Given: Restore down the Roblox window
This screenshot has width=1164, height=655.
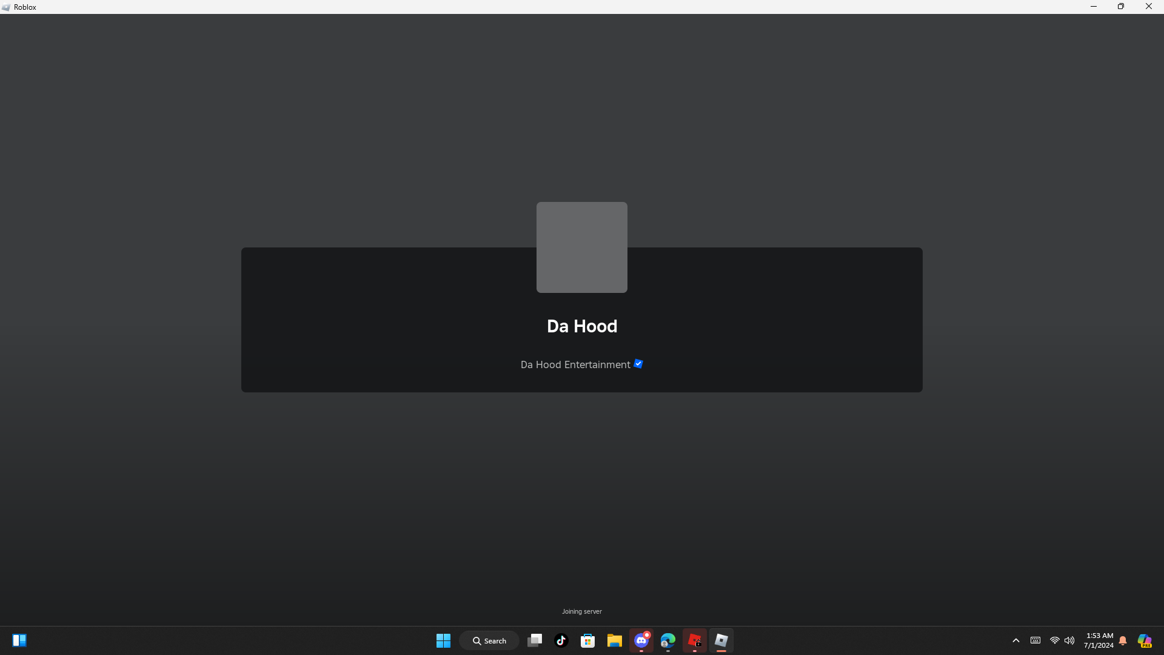Looking at the screenshot, I should click(x=1121, y=7).
